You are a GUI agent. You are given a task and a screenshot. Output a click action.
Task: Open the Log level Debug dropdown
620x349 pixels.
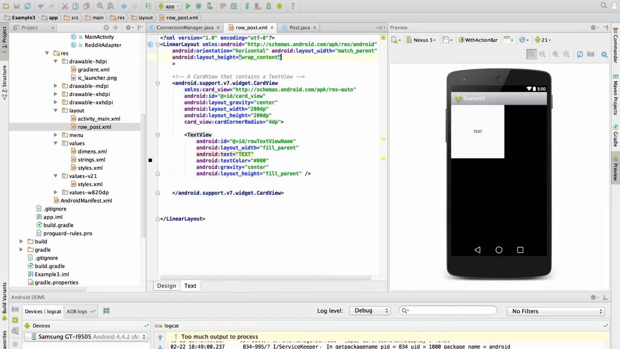coord(370,311)
